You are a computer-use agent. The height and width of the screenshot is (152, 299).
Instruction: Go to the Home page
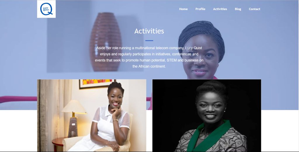183,9
